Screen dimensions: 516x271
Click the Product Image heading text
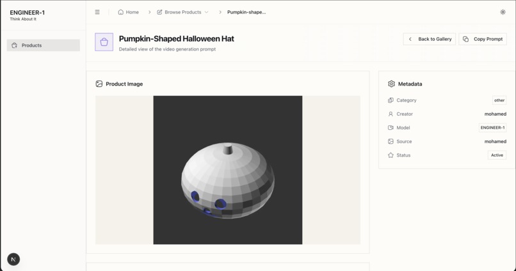tap(124, 84)
